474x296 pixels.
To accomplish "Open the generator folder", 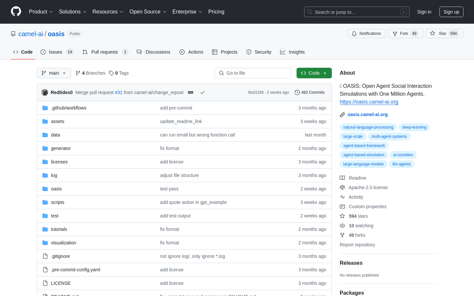I will (61, 148).
